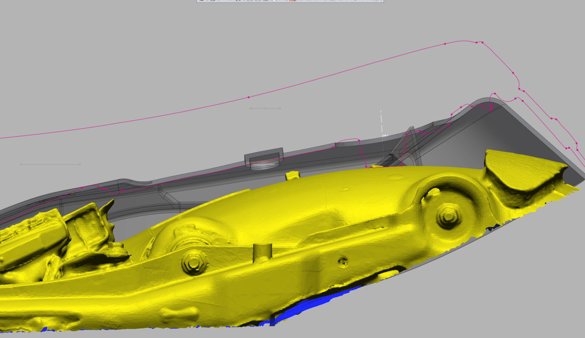Select the yellow cylindrical peg on the arm
The width and height of the screenshot is (585, 338).
tap(262, 253)
